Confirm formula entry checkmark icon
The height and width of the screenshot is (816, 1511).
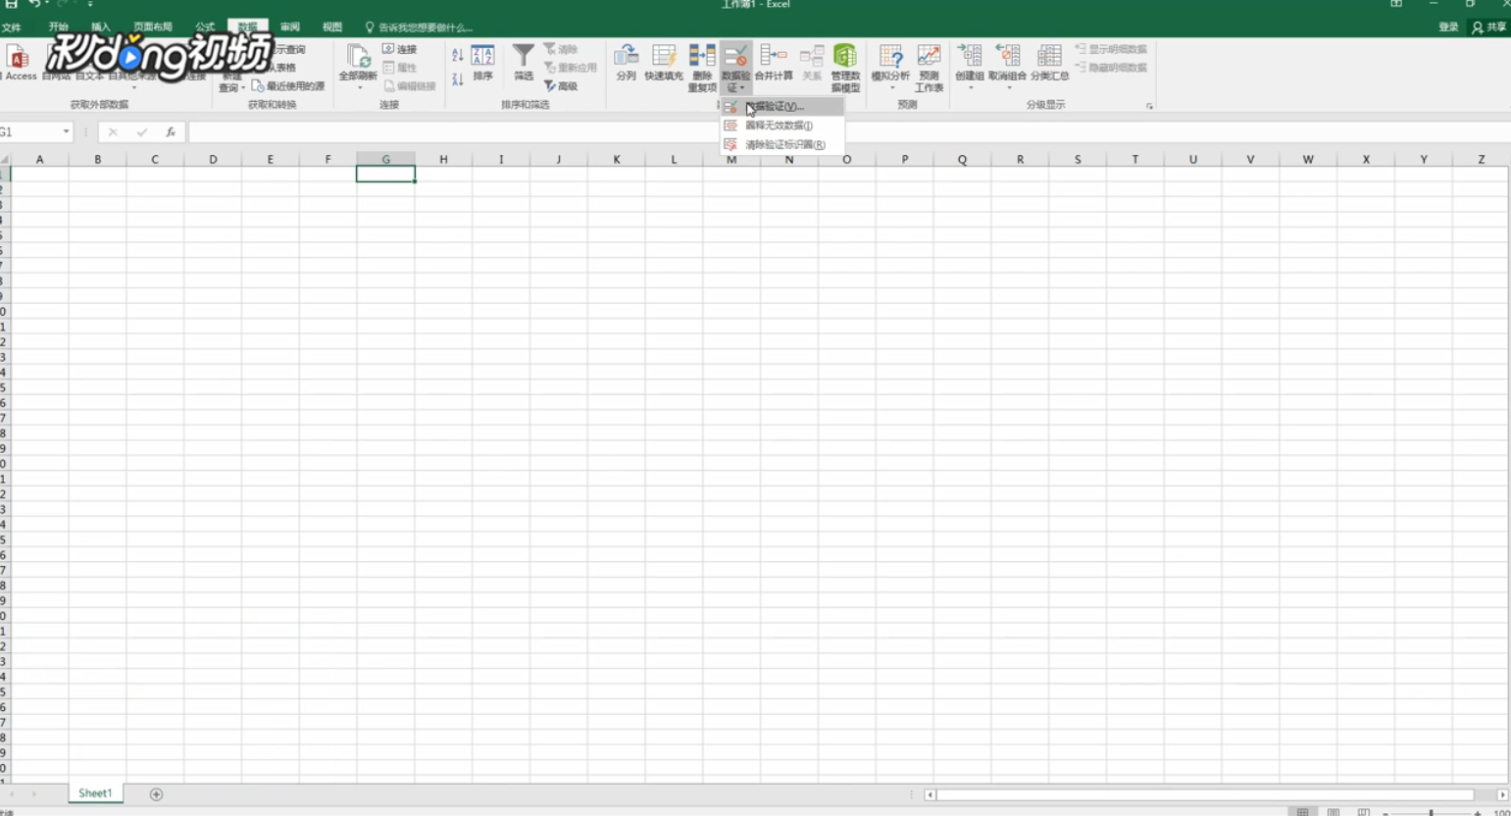pyautogui.click(x=142, y=131)
